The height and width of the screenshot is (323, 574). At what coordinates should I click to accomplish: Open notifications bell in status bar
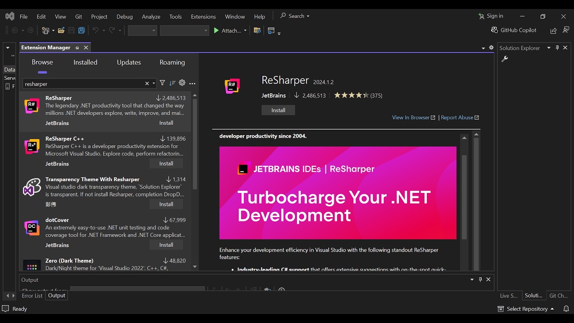click(566, 309)
